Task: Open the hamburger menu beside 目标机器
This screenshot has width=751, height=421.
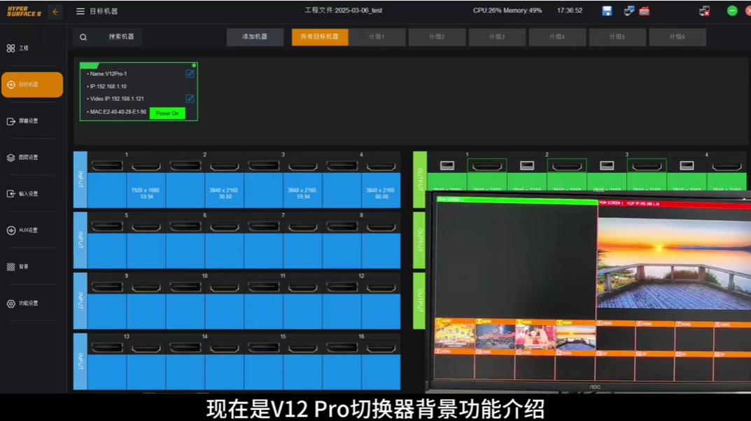Action: (80, 11)
